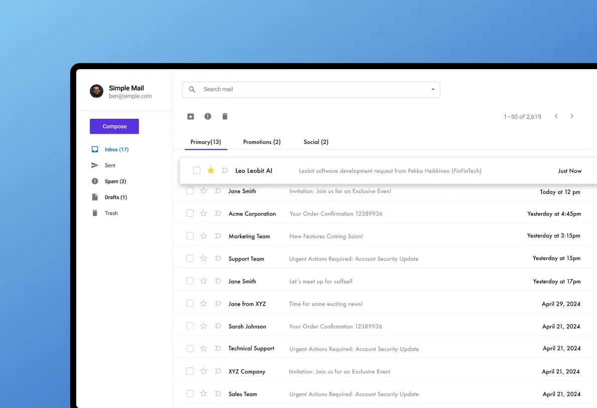Go to previous page of emails
Image resolution: width=597 pixels, height=408 pixels.
pos(556,116)
